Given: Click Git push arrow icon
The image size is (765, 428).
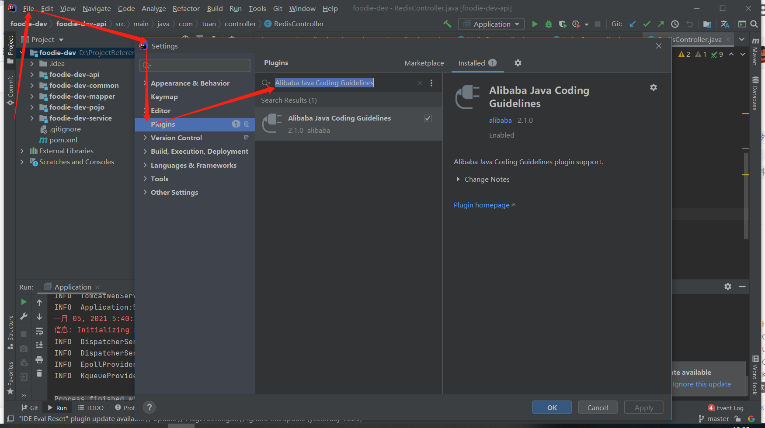Looking at the screenshot, I should click(x=661, y=24).
